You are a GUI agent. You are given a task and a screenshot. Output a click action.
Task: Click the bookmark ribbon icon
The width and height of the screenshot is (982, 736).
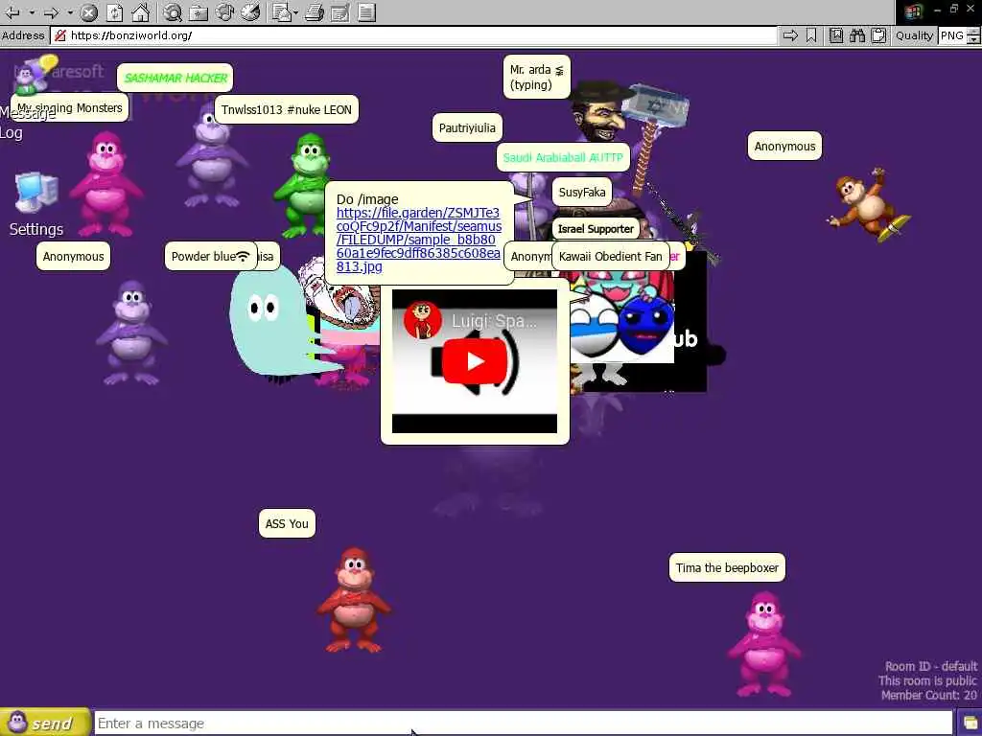(811, 35)
